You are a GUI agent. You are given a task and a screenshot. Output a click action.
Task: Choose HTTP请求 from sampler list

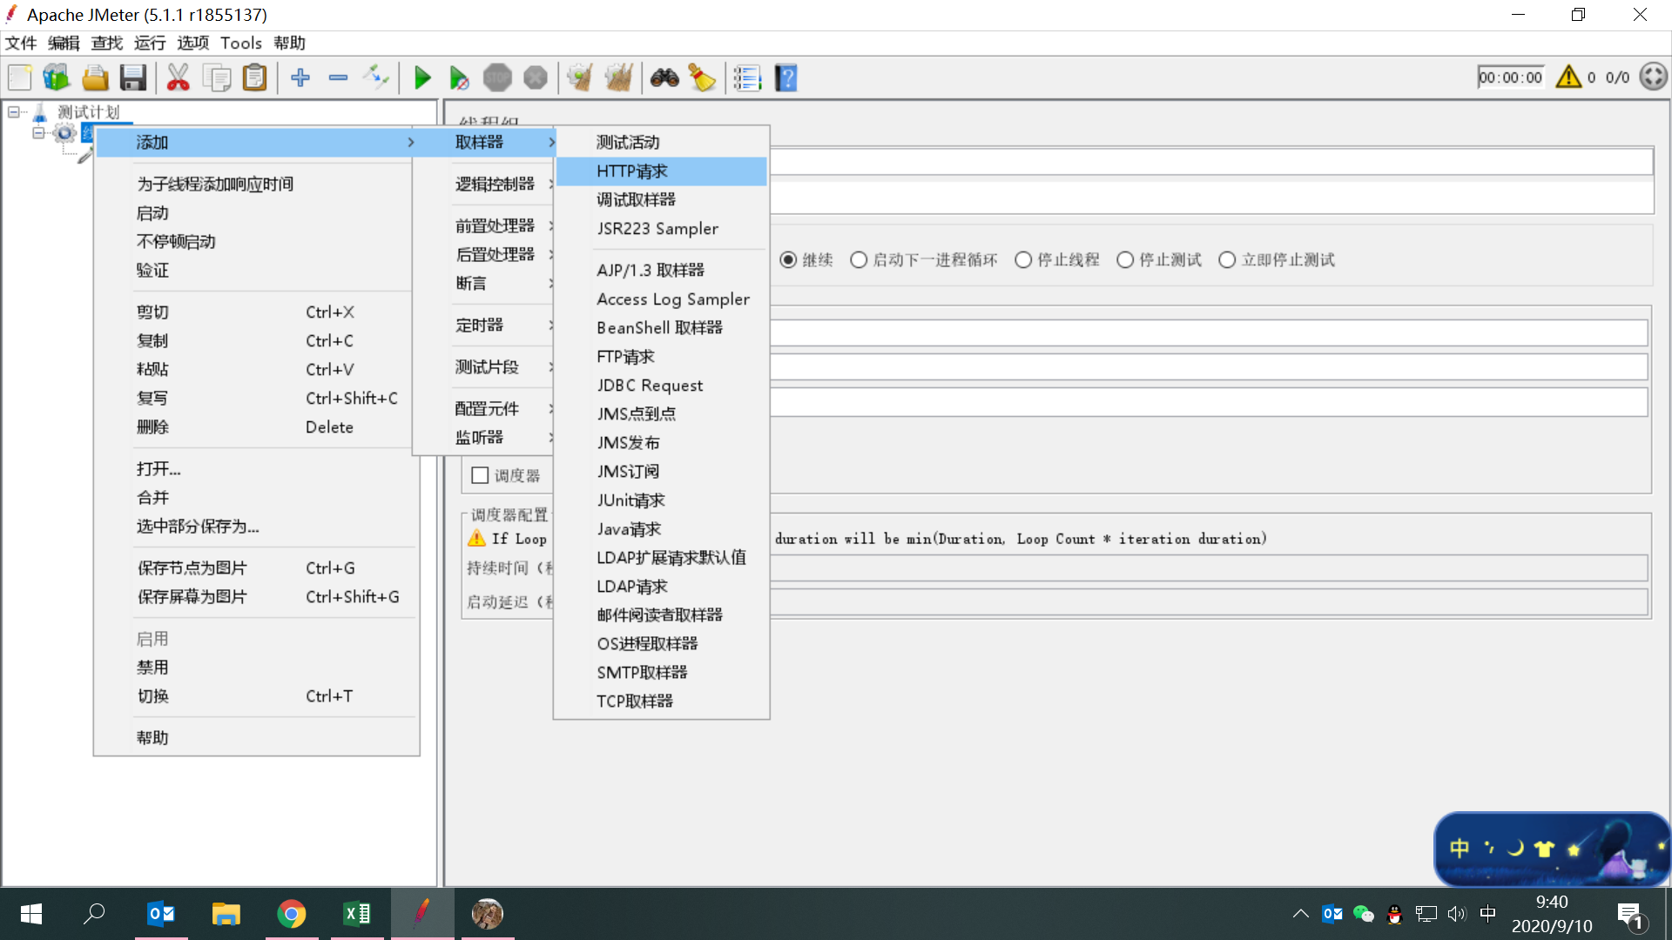tap(632, 171)
